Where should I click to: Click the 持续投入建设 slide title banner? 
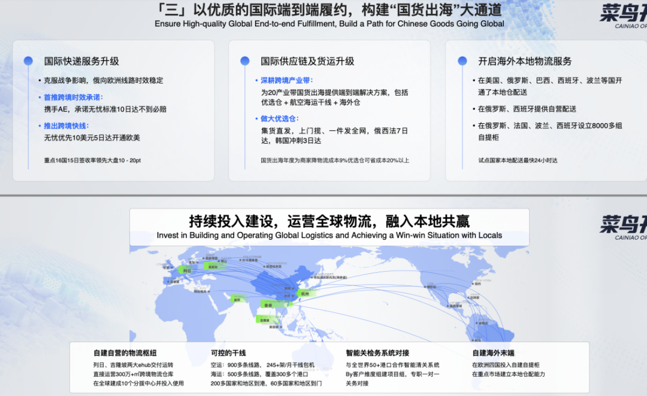coord(329,226)
